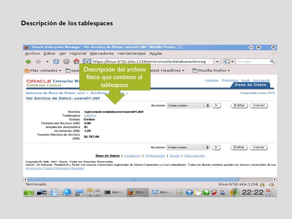The height and width of the screenshot is (219, 292).
Task: Open the Ayuda menu in menu bar
Action: pyautogui.click(x=155, y=54)
